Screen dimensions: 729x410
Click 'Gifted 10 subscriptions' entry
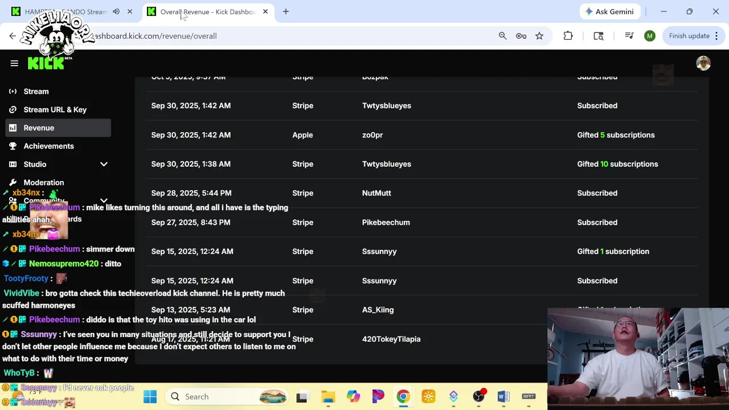point(617,164)
